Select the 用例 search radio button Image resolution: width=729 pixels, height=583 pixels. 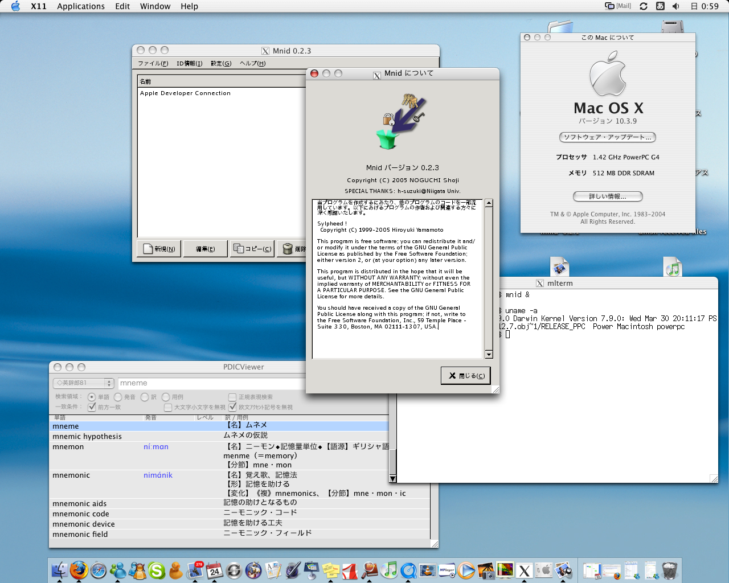pos(166,397)
